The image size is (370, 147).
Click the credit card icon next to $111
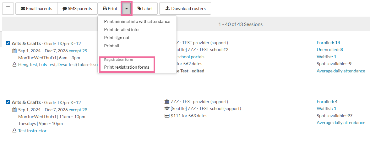tap(167, 116)
